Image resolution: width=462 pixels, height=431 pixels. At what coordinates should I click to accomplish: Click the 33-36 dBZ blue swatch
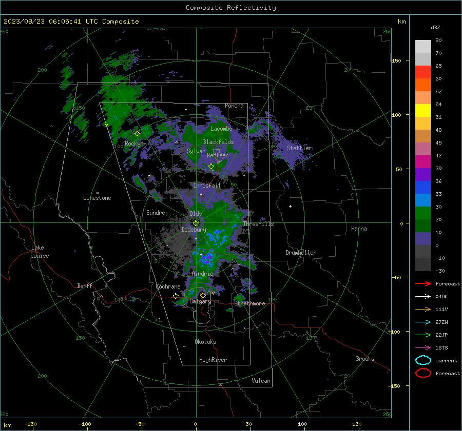423,188
